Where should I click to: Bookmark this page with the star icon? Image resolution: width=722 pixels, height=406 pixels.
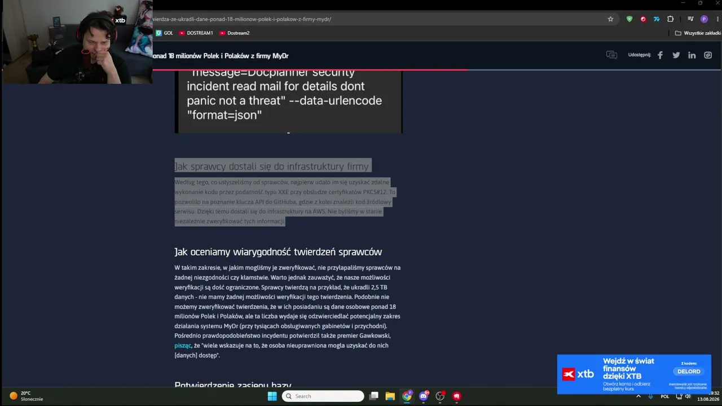click(610, 19)
